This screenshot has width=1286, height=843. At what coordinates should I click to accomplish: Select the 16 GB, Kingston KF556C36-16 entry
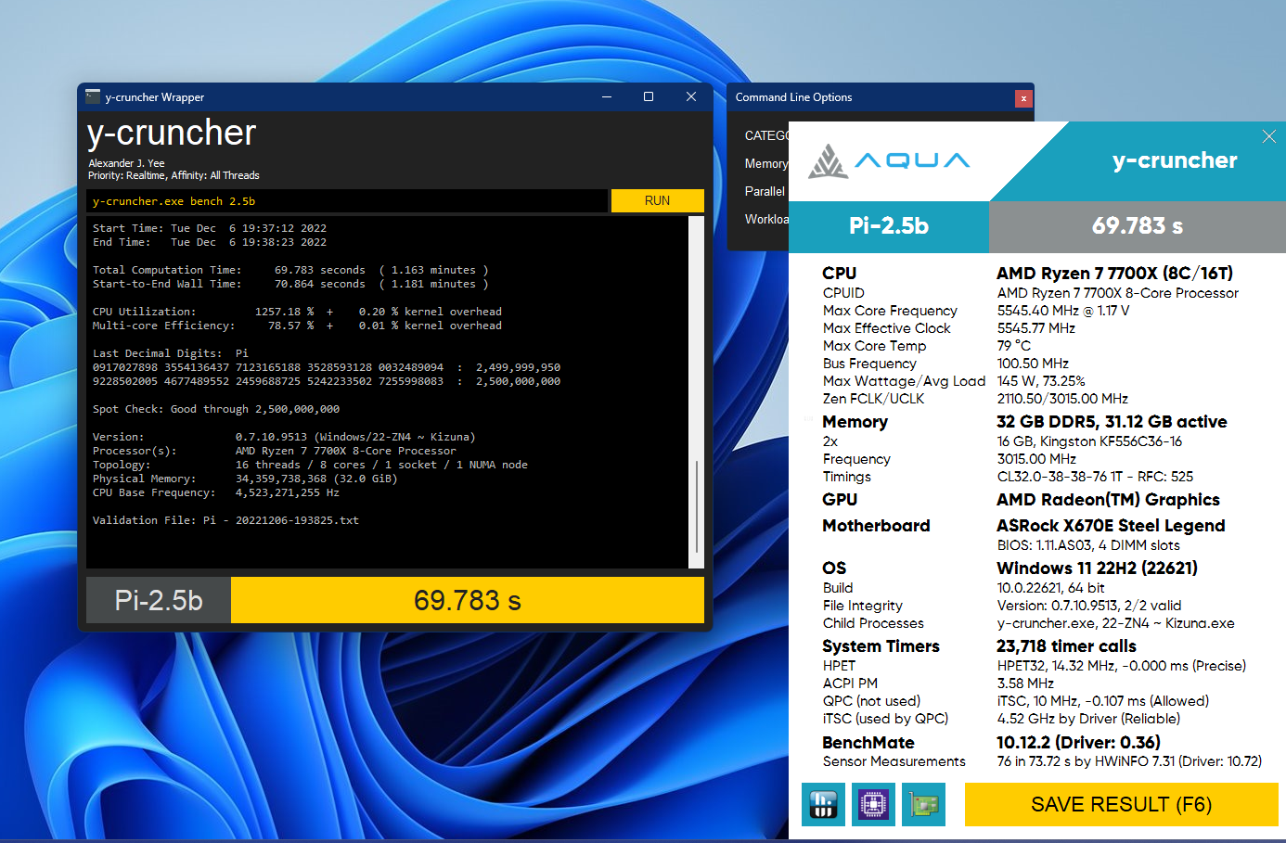[1089, 441]
